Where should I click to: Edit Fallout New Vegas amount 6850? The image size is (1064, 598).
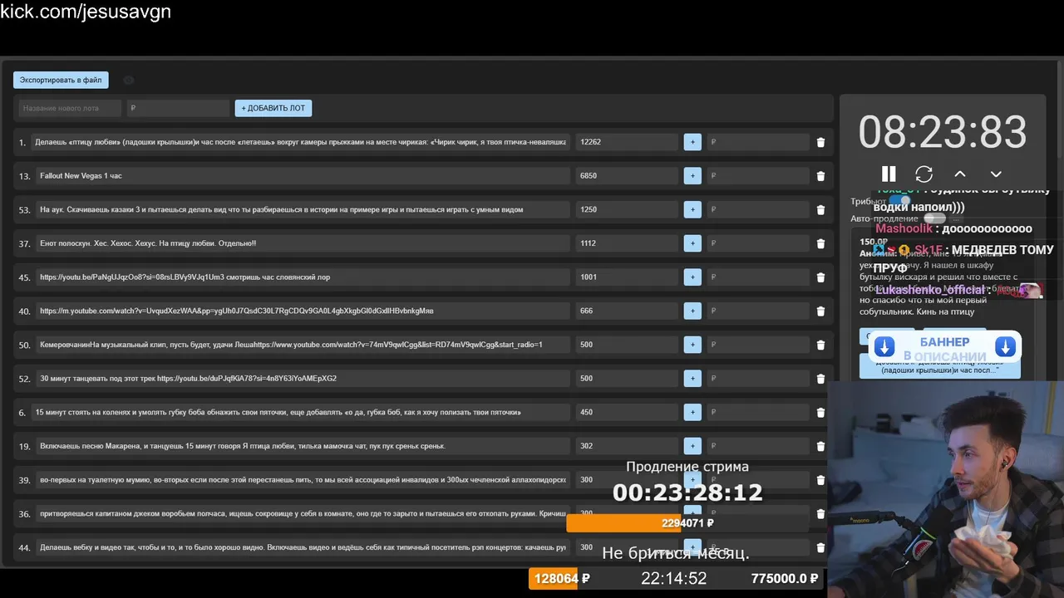(x=627, y=176)
